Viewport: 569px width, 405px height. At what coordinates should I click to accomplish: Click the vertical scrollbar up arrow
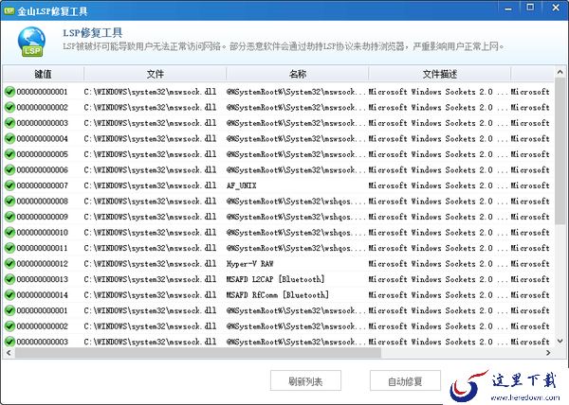coord(560,72)
